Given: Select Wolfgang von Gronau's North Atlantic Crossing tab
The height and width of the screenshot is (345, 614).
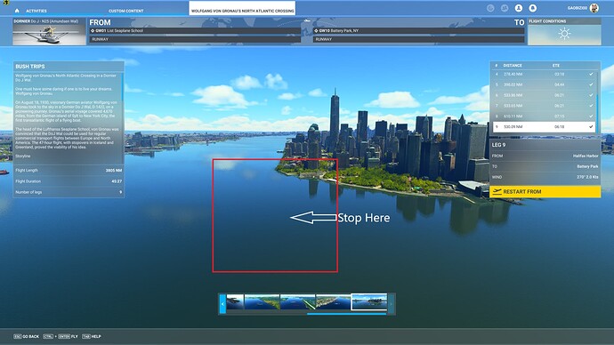Looking at the screenshot, I should pos(242,9).
